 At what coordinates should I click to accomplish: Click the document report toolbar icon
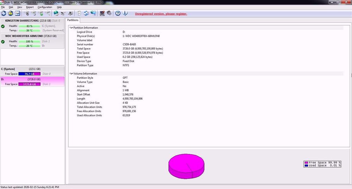click(79, 13)
